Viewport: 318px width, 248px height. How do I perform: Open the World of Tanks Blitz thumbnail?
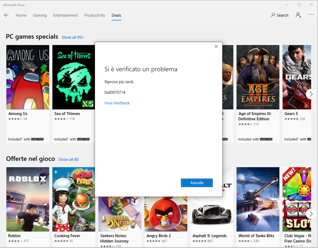pos(258,199)
